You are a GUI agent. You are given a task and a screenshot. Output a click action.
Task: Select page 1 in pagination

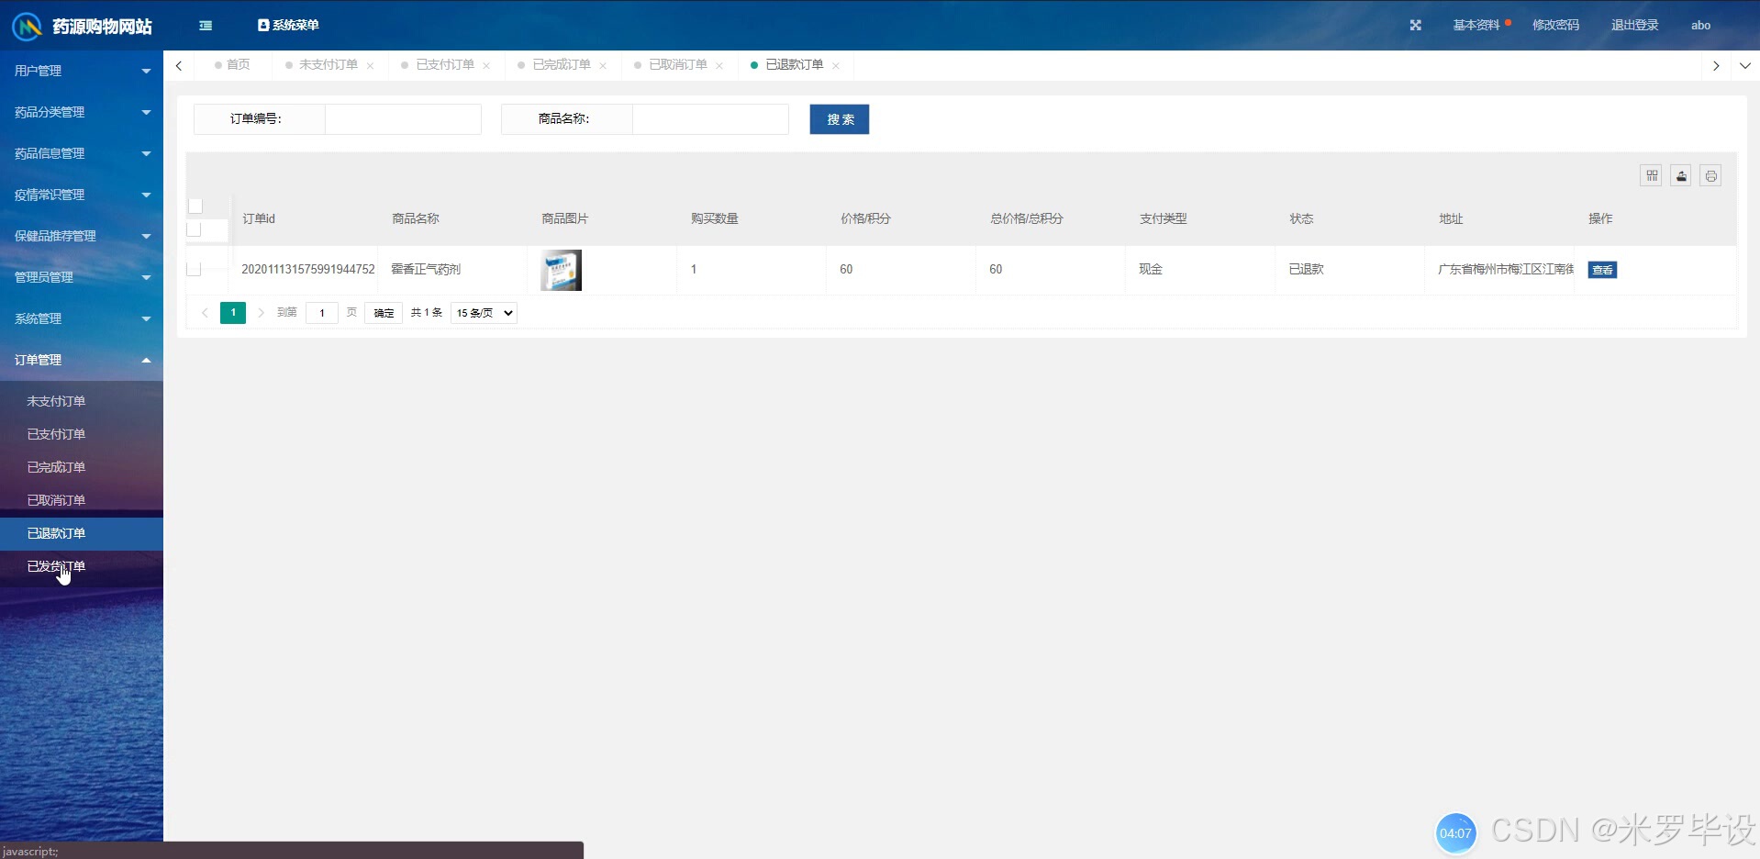point(233,313)
